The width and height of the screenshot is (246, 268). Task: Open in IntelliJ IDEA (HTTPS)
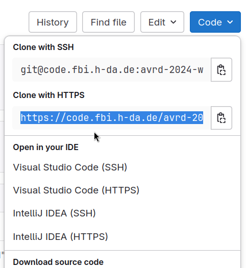pos(60,237)
